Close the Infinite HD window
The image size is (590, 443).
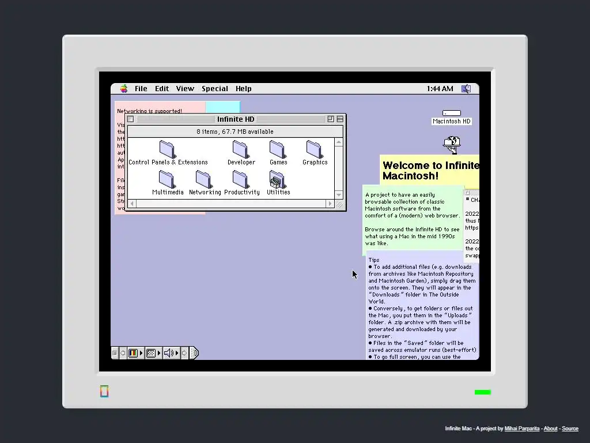coord(131,119)
